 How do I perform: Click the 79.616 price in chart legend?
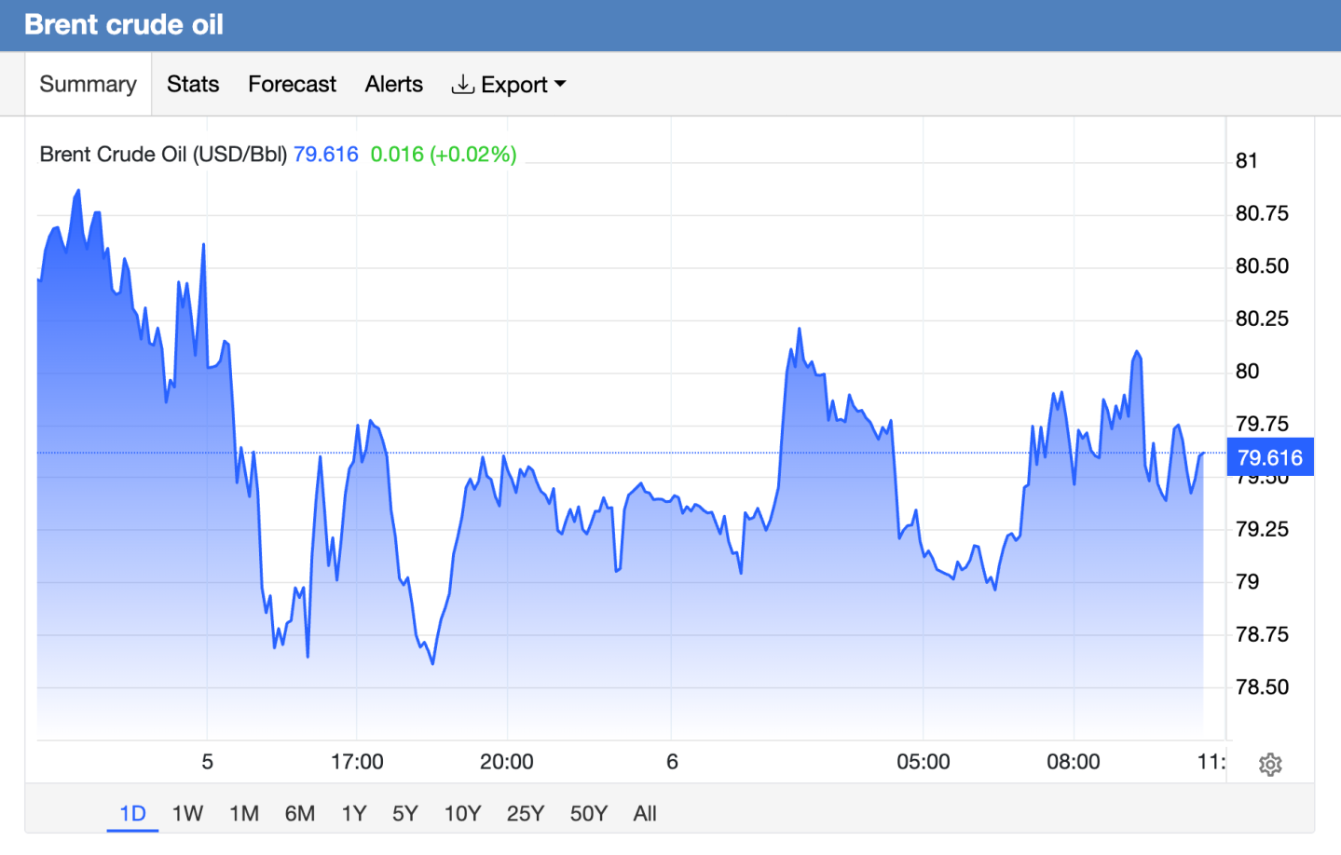[326, 155]
